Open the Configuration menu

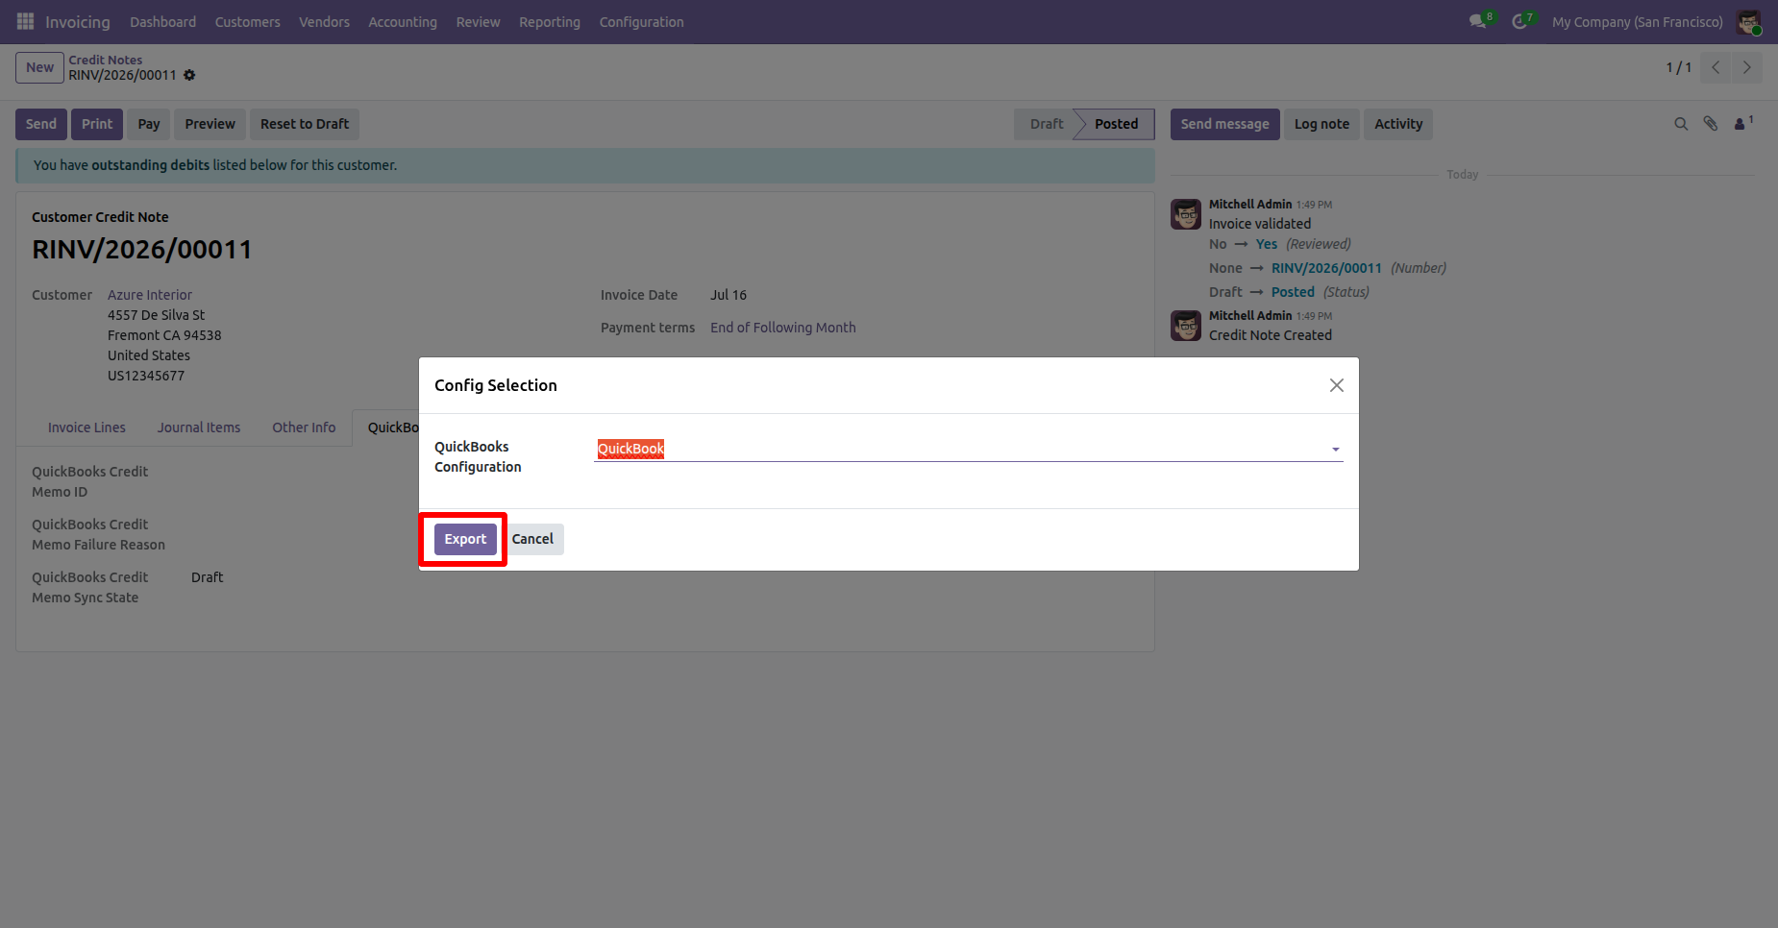[642, 22]
